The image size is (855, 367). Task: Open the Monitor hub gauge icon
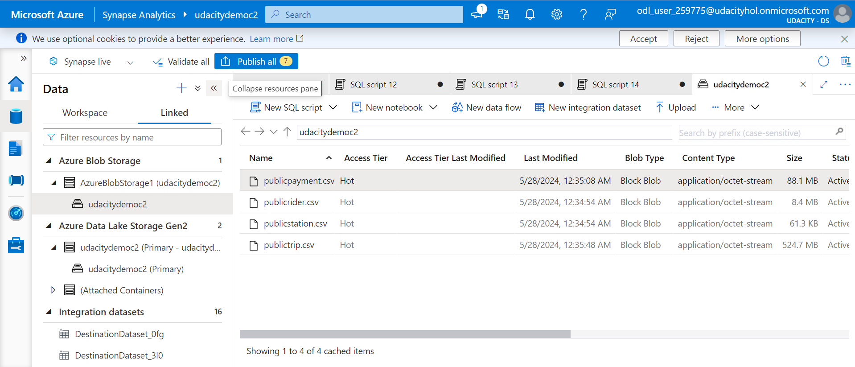(16, 213)
